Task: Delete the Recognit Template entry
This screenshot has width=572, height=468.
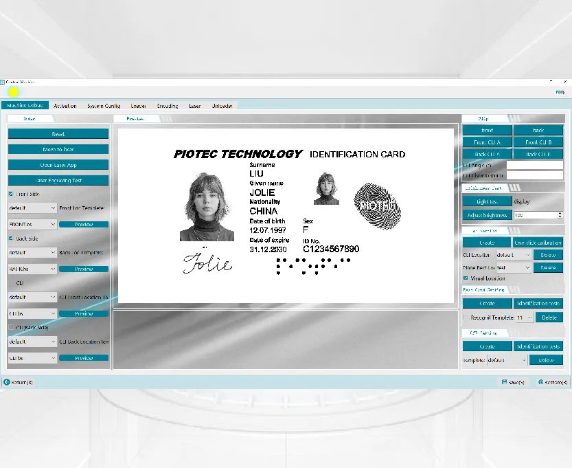Action: point(549,317)
